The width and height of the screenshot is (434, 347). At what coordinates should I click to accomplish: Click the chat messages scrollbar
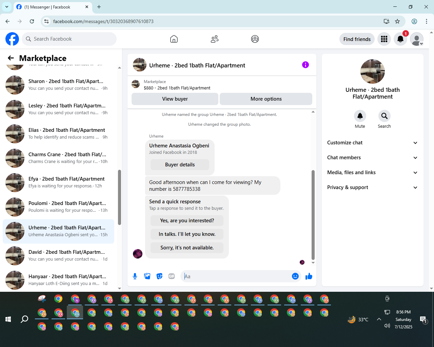click(x=313, y=215)
